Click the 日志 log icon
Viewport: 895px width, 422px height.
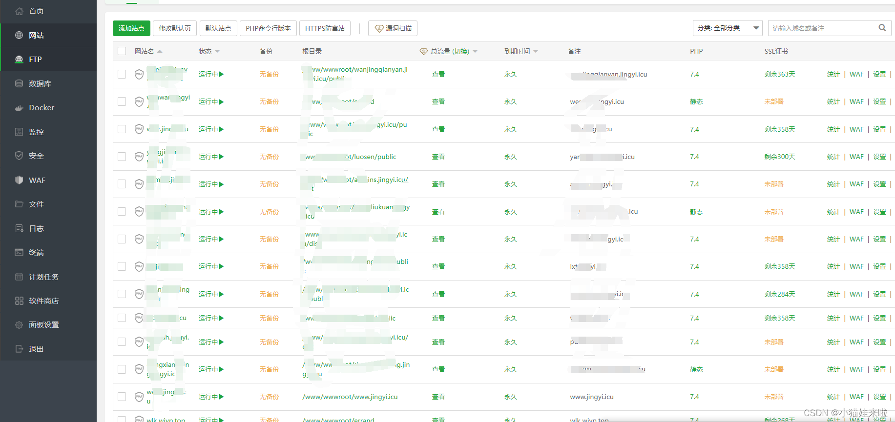point(19,228)
